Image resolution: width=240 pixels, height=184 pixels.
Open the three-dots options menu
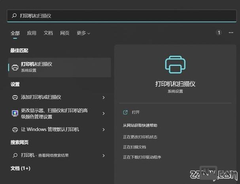tap(231, 33)
